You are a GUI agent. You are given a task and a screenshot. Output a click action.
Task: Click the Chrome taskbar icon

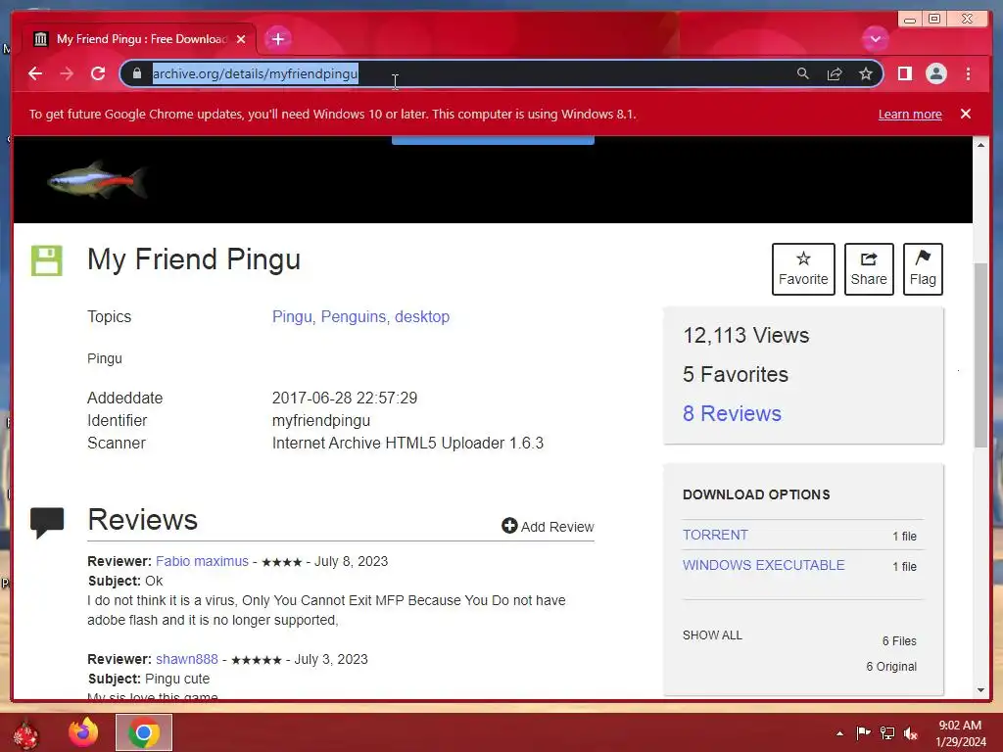click(144, 732)
